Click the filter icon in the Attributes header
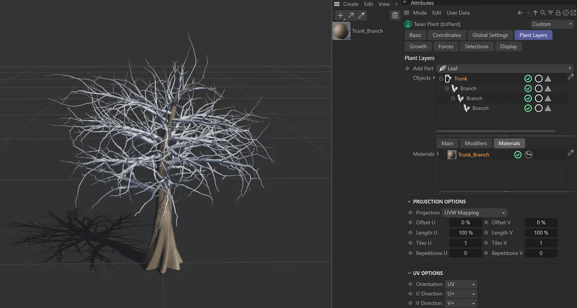 coord(550,12)
